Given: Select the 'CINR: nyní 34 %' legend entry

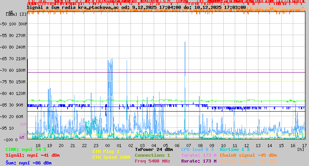Looking at the screenshot, I should pyautogui.click(x=26, y=149).
